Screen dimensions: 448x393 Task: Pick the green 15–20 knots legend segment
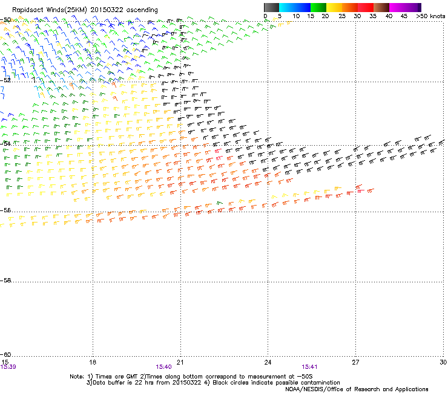[x=318, y=7]
